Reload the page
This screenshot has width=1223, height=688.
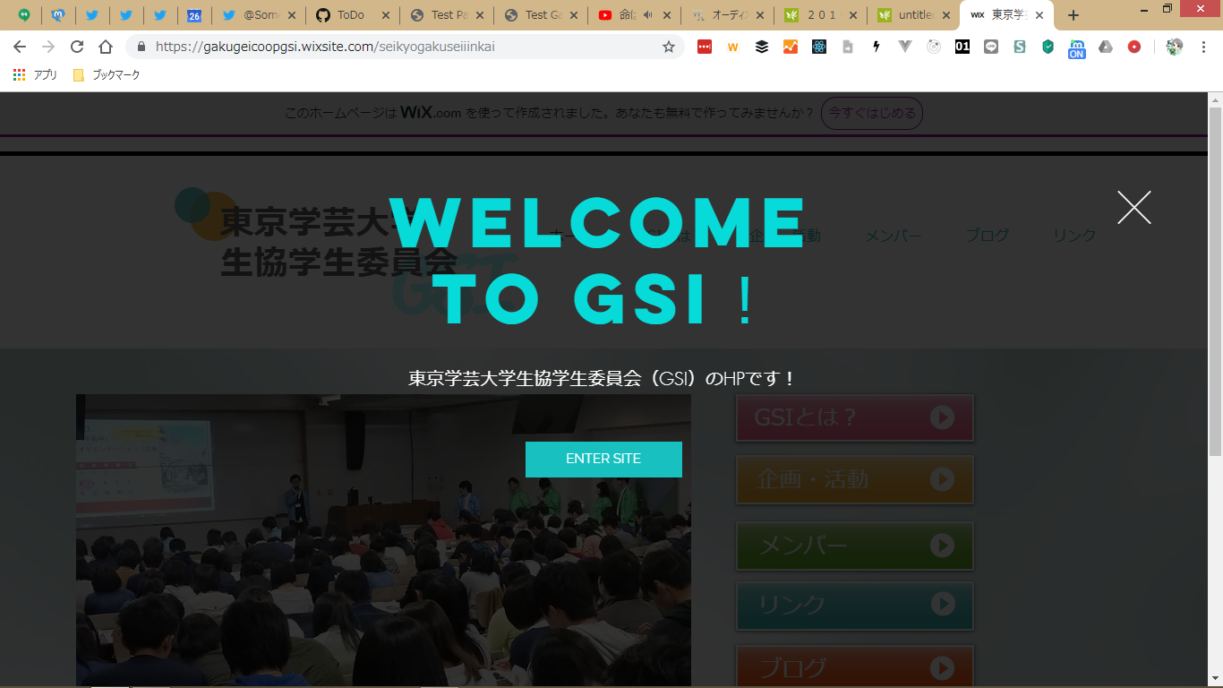click(77, 47)
